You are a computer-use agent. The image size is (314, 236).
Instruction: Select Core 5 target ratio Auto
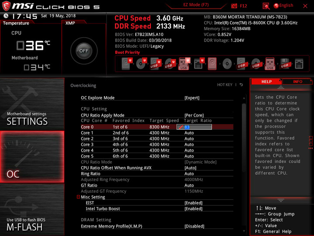(x=189, y=156)
